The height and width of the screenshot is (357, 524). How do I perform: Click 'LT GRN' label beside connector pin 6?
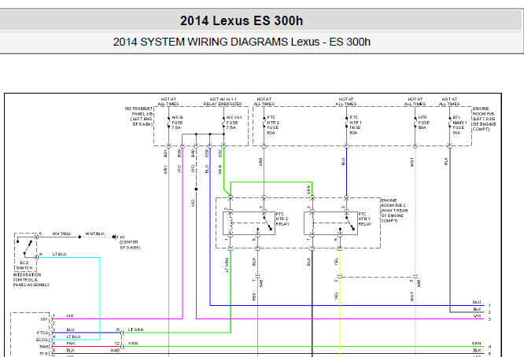click(x=135, y=330)
